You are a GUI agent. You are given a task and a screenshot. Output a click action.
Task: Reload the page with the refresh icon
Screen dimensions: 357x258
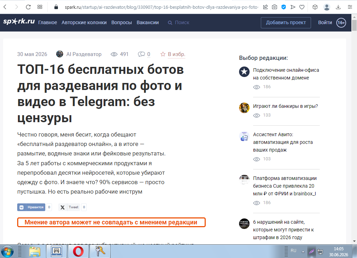28,7
